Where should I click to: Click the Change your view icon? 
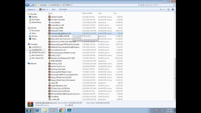coord(161,9)
